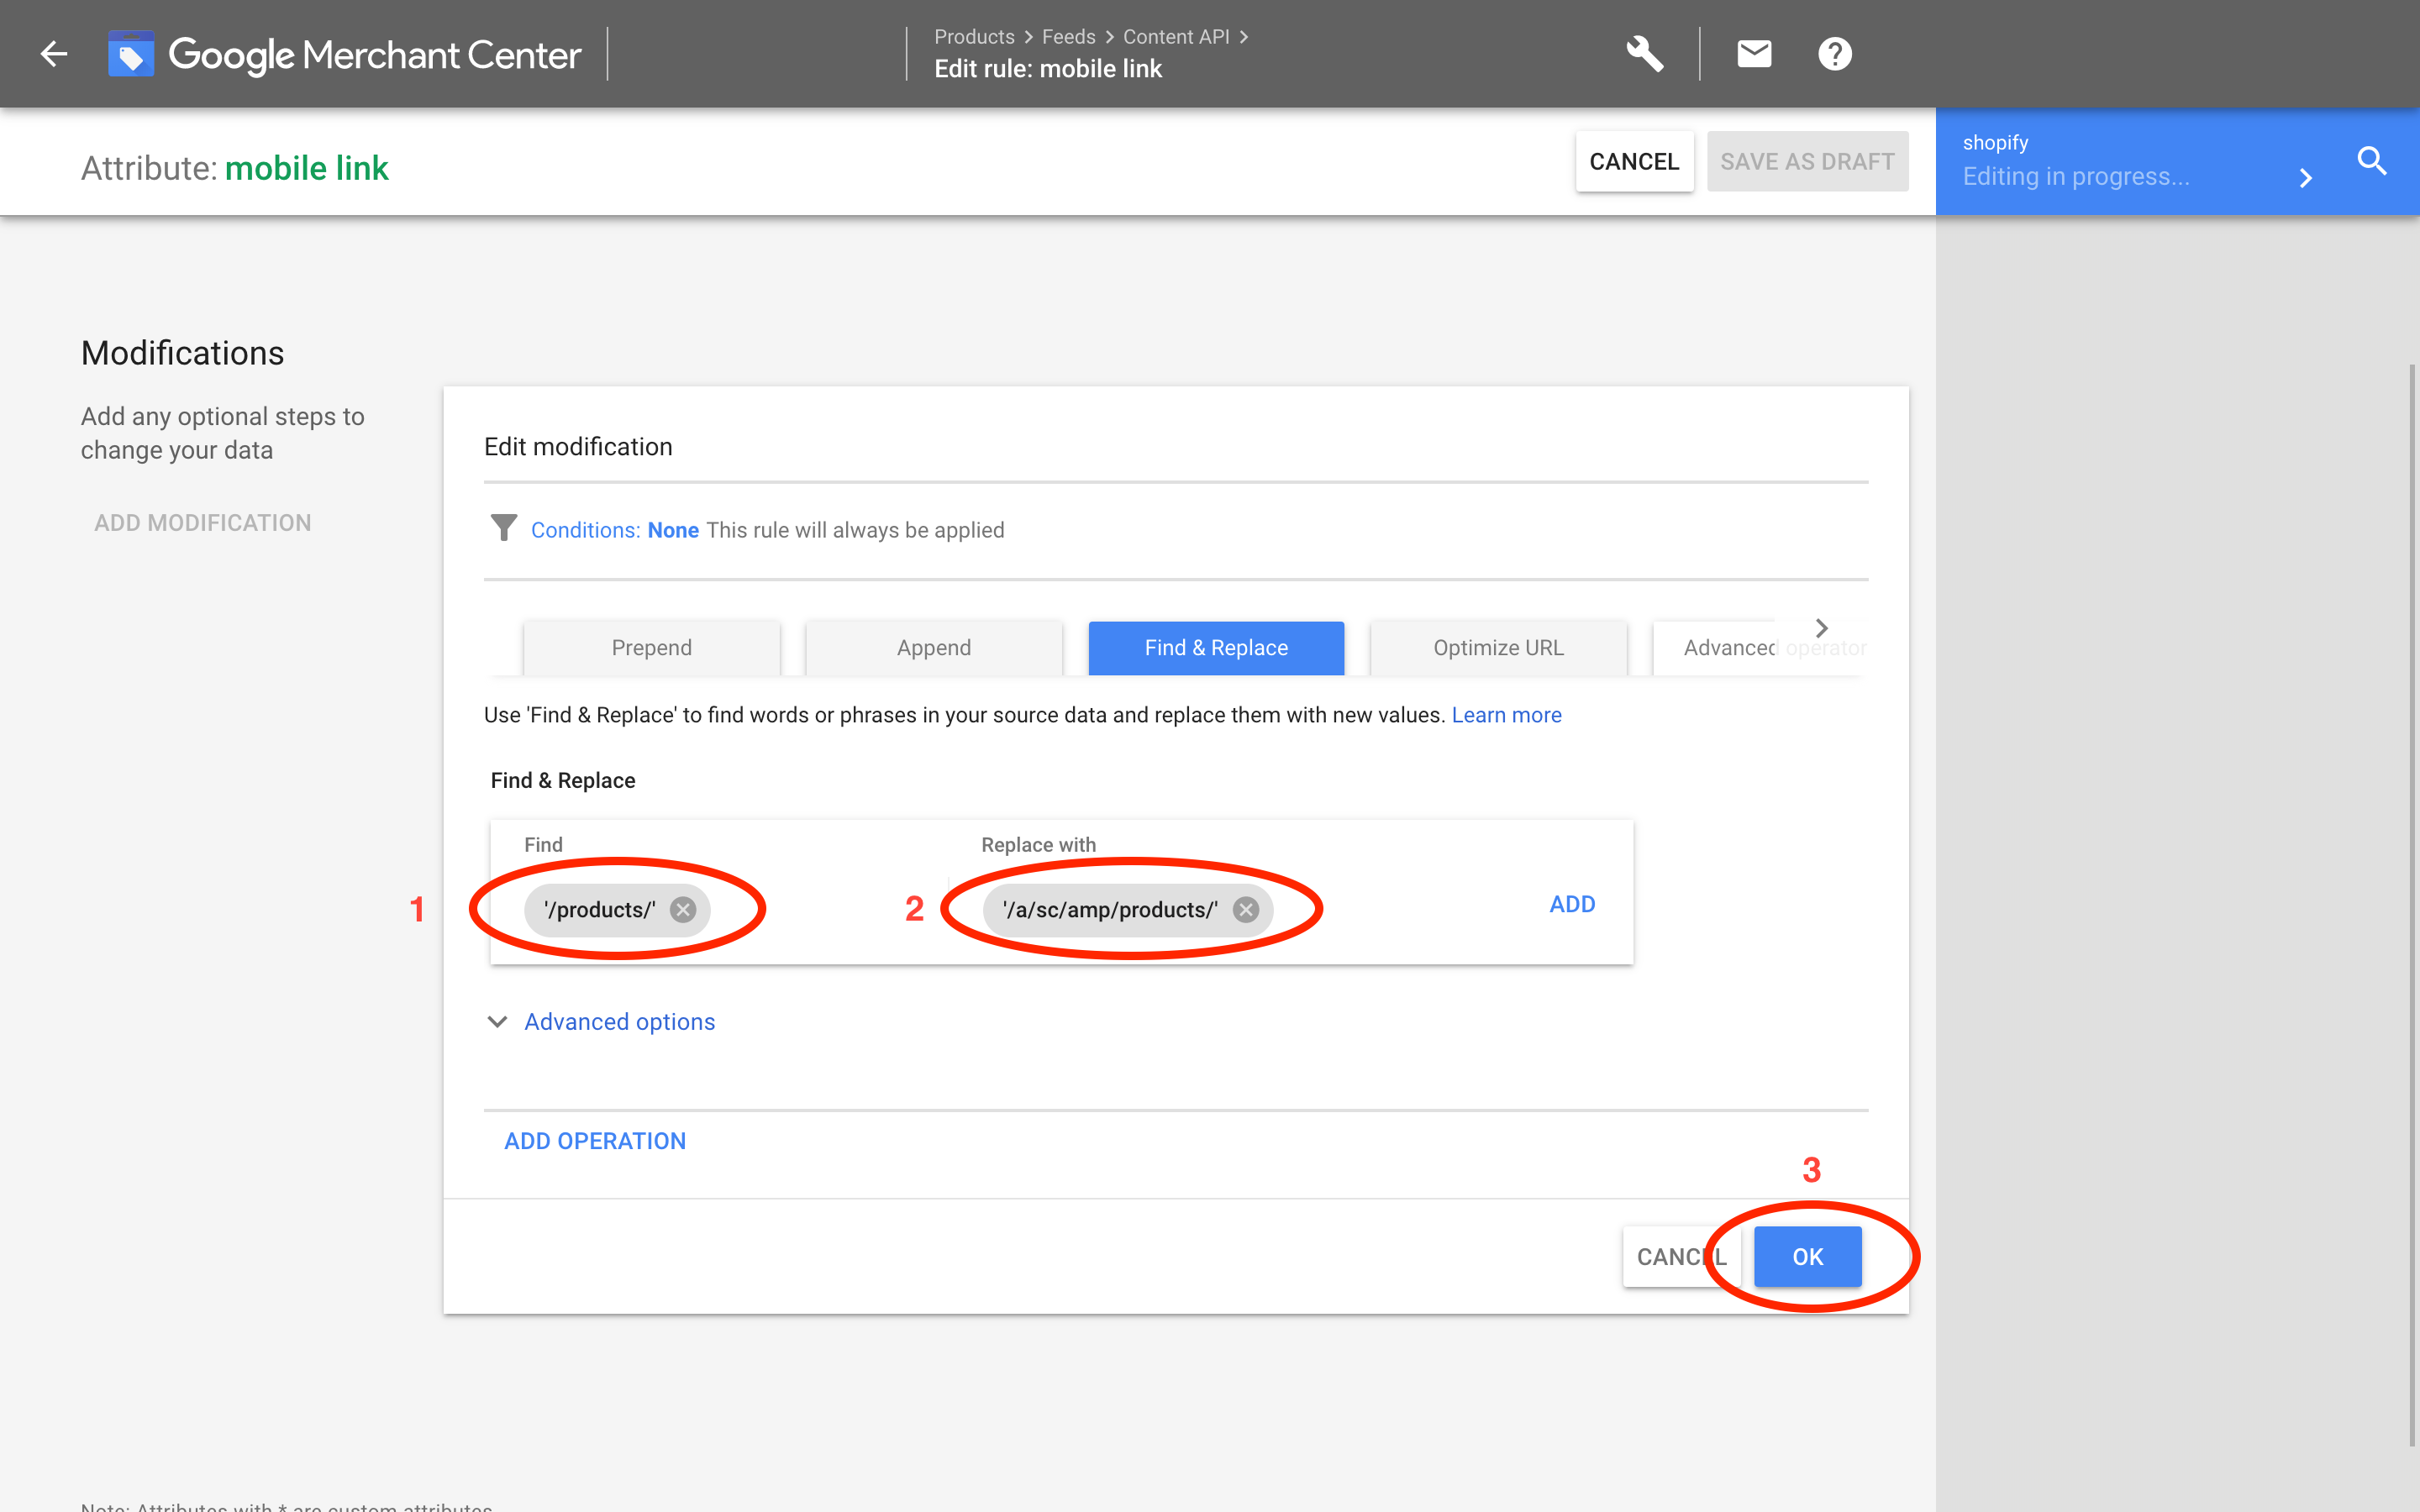Open the Learn more link
2420x1512 pixels.
pyautogui.click(x=1506, y=715)
